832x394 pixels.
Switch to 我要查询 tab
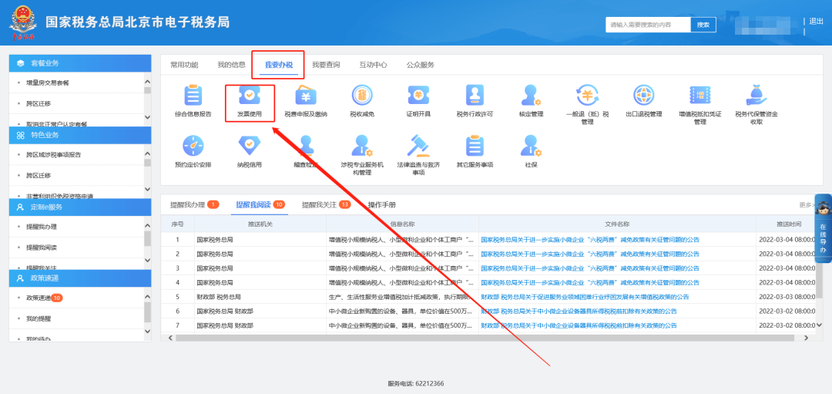(325, 65)
